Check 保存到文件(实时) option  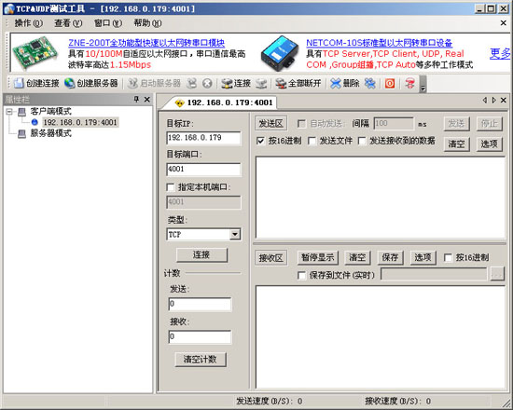(301, 275)
